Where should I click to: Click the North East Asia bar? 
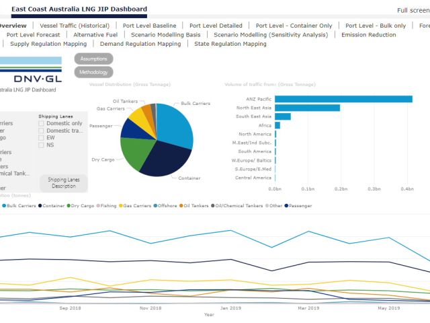pos(308,108)
